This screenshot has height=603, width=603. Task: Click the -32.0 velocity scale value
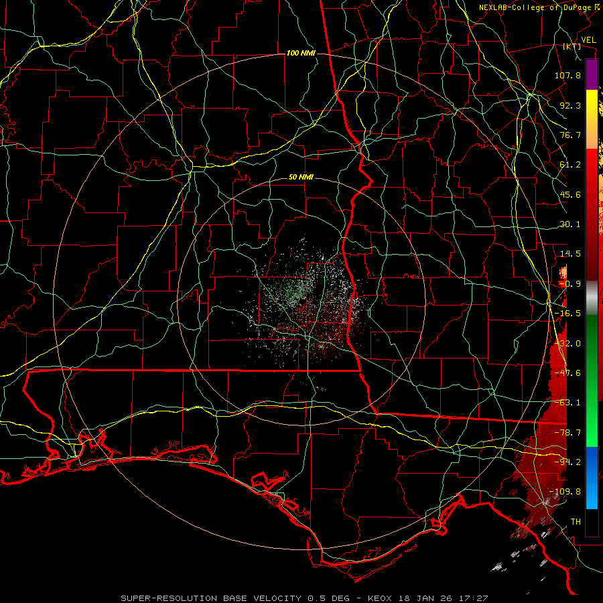point(567,344)
